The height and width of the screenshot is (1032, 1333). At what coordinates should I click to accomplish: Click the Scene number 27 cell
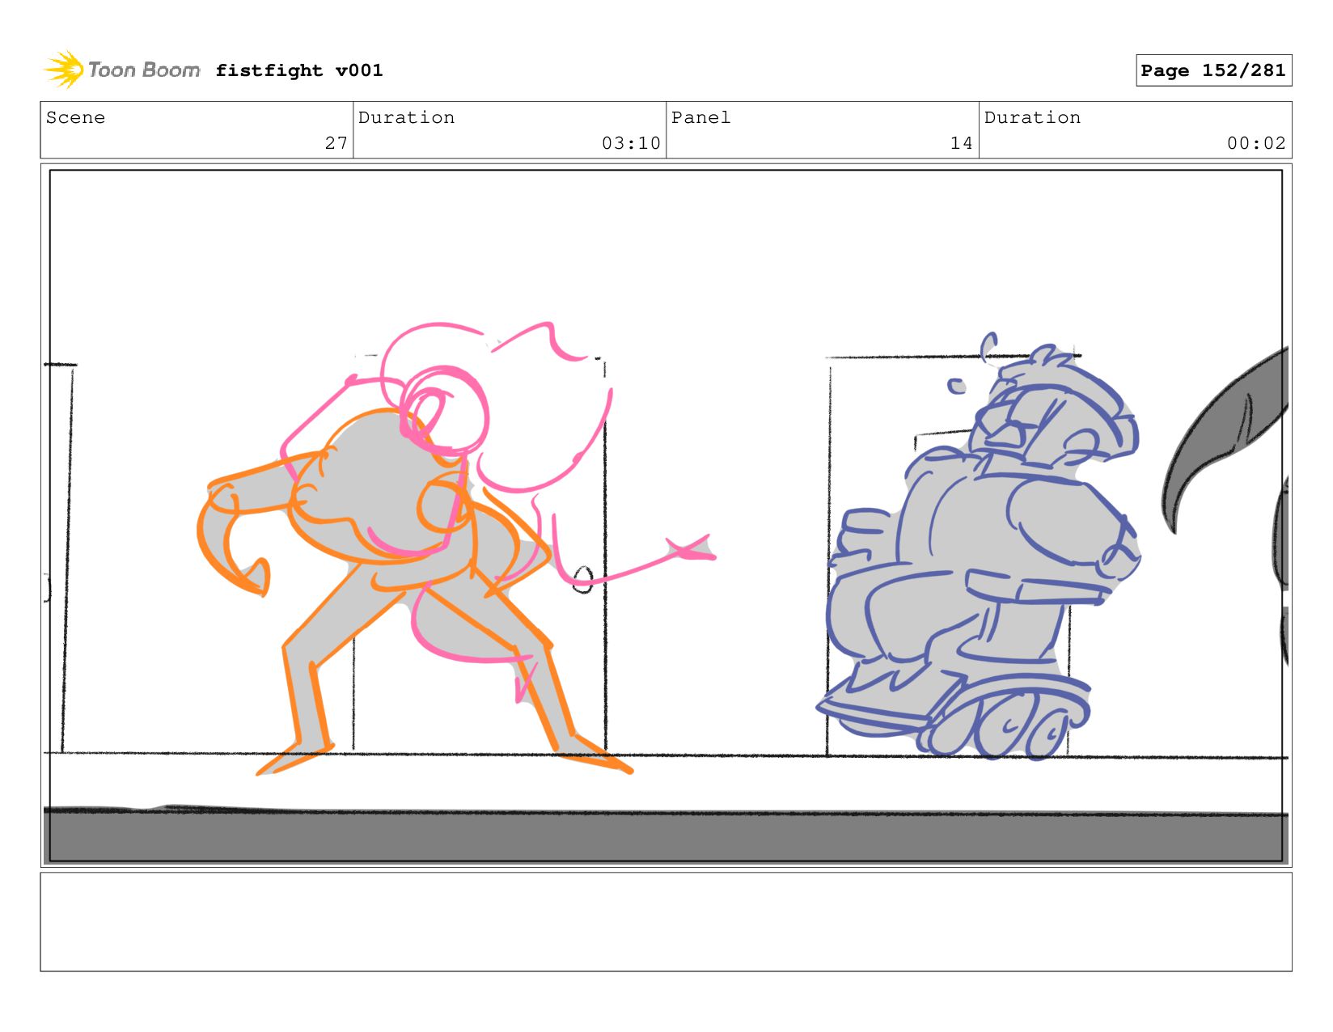pos(197,130)
